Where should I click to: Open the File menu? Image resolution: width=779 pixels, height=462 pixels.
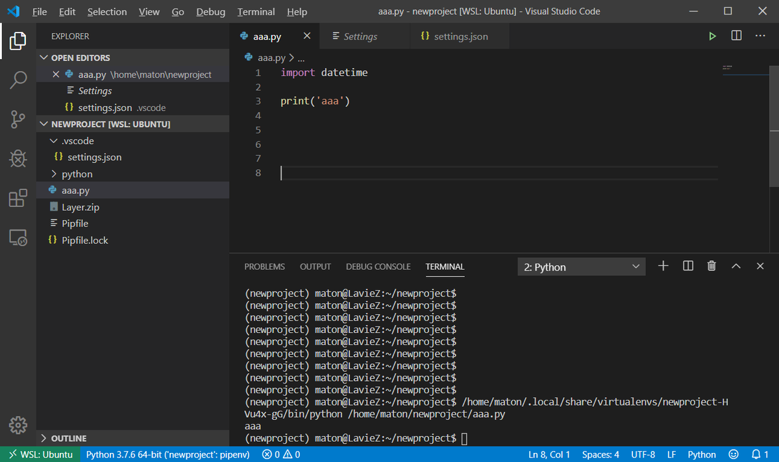pyautogui.click(x=39, y=12)
